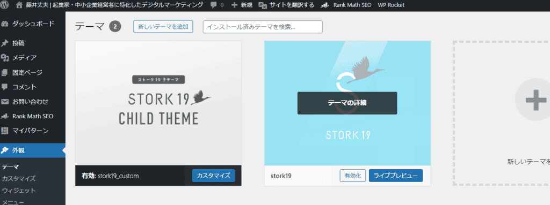This screenshot has height=205, width=550.
Task: Click the site name in admin bar
Action: 114,5
